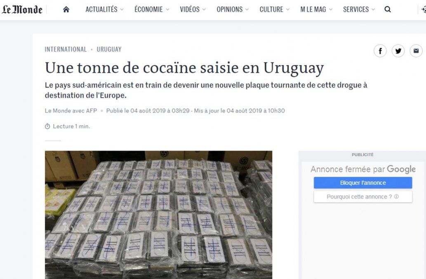Go to the home page icon
This screenshot has height=279, width=426.
point(66,10)
